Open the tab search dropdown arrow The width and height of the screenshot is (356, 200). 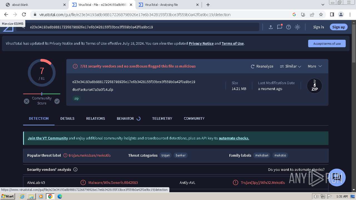323,5
